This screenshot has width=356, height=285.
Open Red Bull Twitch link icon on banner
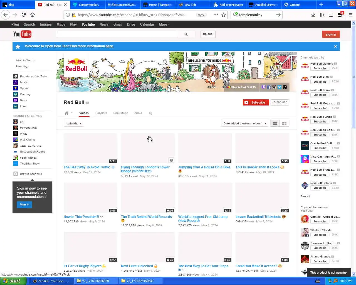[x=264, y=87]
